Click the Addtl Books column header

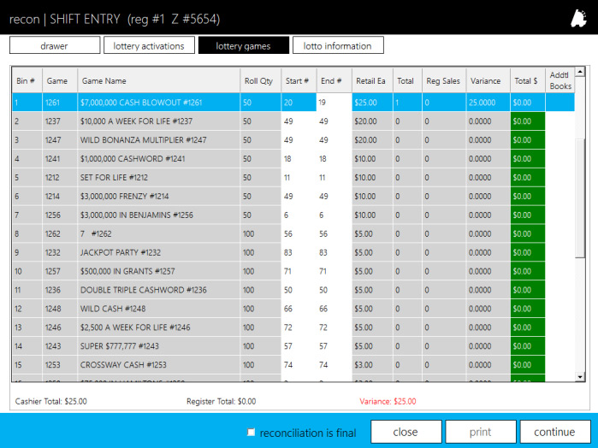coord(560,80)
